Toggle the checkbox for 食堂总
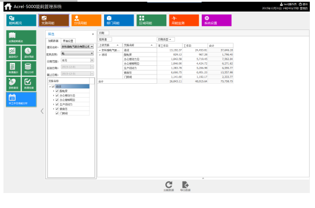 point(57,109)
